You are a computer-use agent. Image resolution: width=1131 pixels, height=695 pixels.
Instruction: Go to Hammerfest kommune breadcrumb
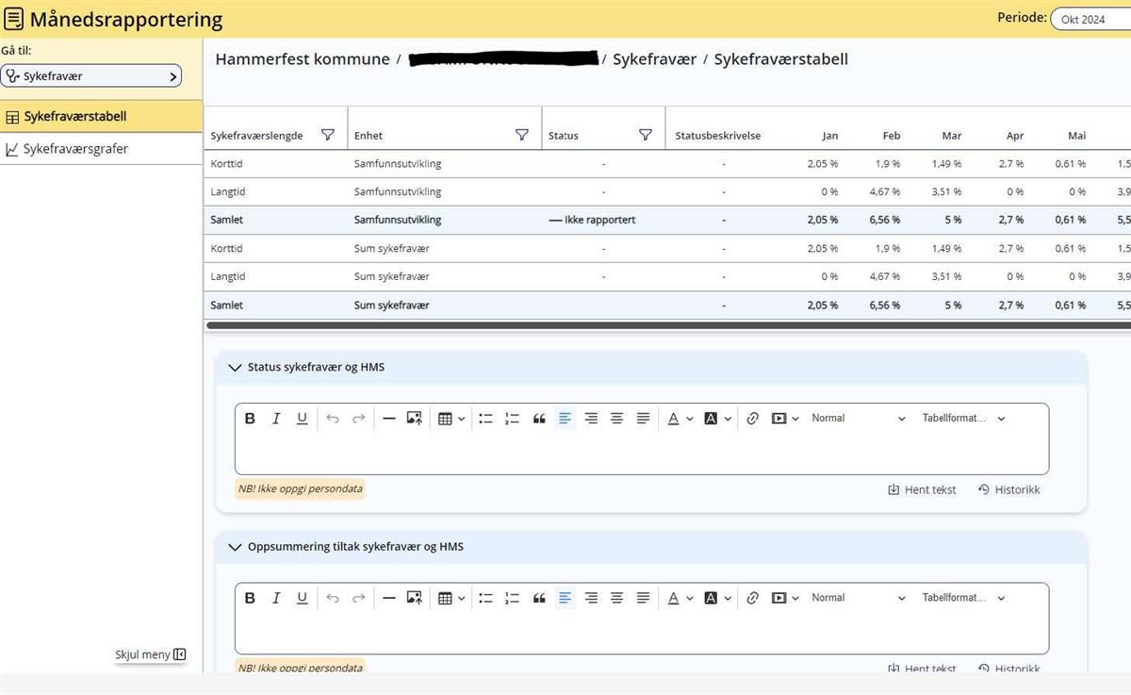[303, 59]
